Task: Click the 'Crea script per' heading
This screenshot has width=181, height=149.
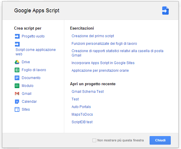Action: coord(28,28)
